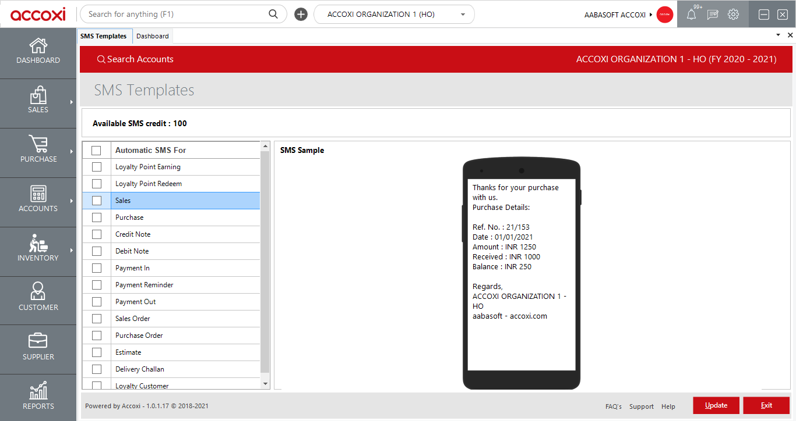Click the list scrollbar down arrow
Image resolution: width=796 pixels, height=421 pixels.
click(x=265, y=384)
